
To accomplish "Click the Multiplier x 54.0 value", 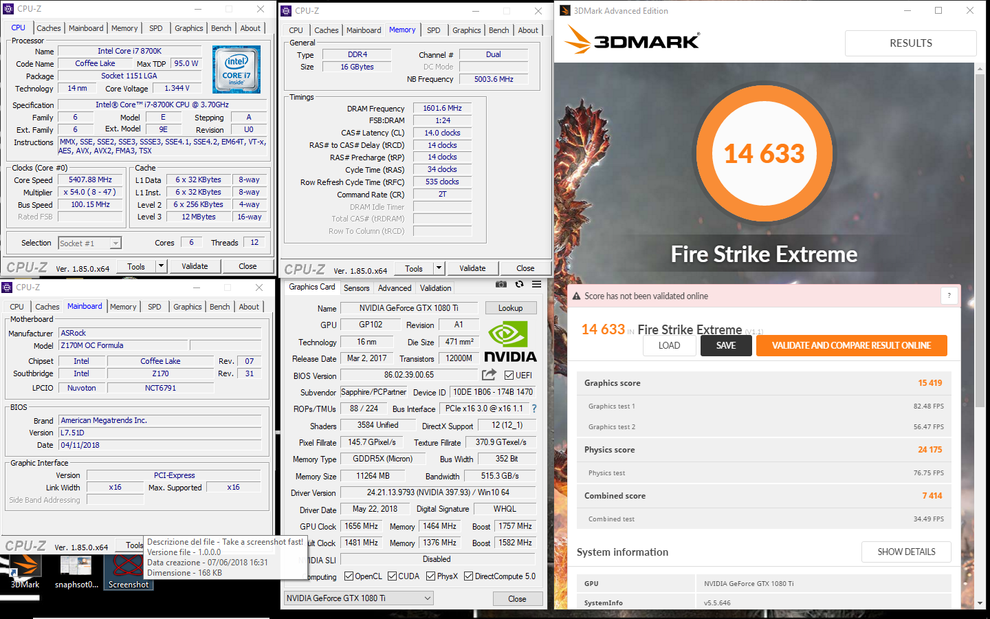I will [x=90, y=192].
